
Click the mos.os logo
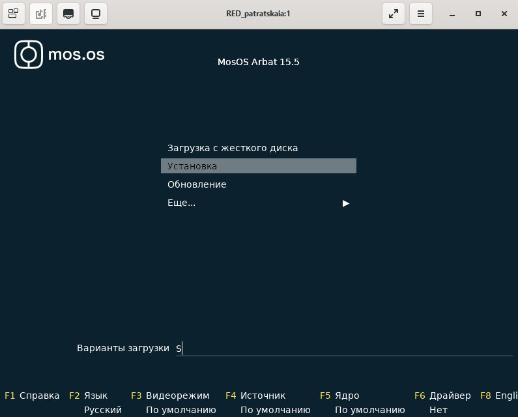(x=59, y=55)
